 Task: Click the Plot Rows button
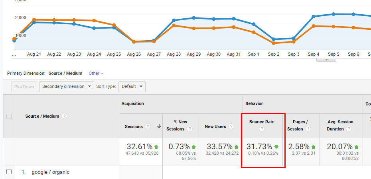click(25, 86)
